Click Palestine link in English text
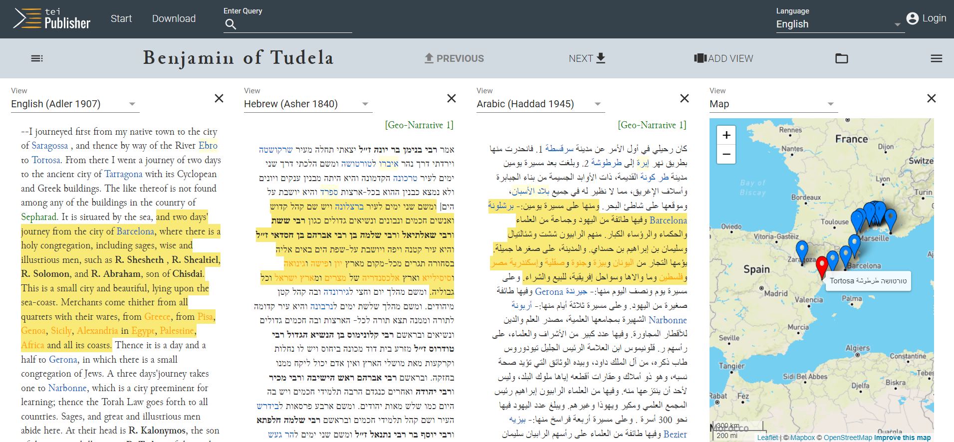Screen dimensions: 954x442 (177, 331)
